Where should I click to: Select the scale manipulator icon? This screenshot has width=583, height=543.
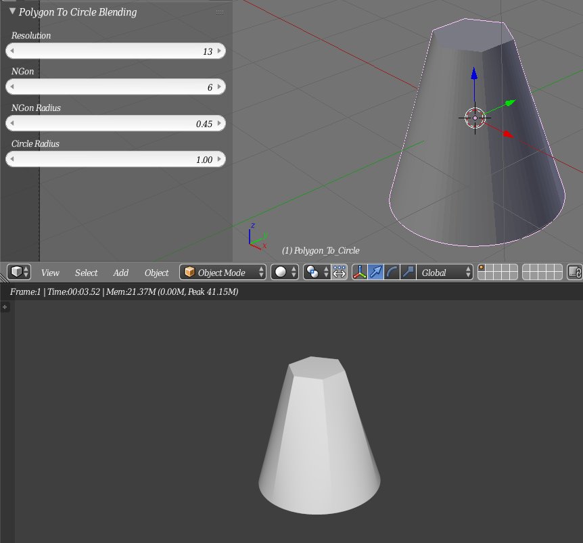pos(408,272)
